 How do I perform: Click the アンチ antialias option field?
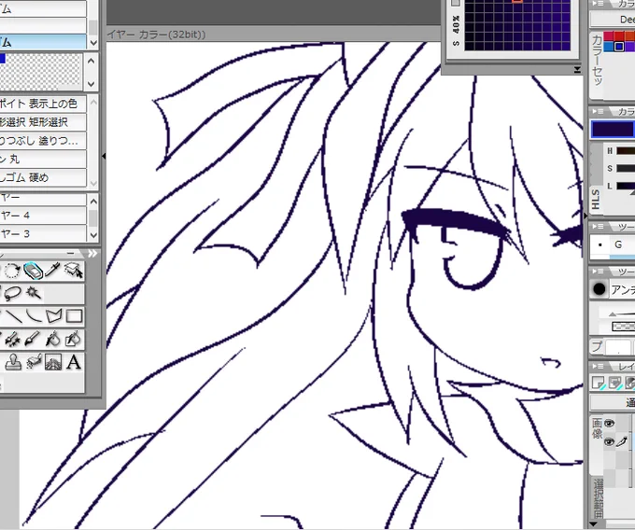(x=621, y=289)
